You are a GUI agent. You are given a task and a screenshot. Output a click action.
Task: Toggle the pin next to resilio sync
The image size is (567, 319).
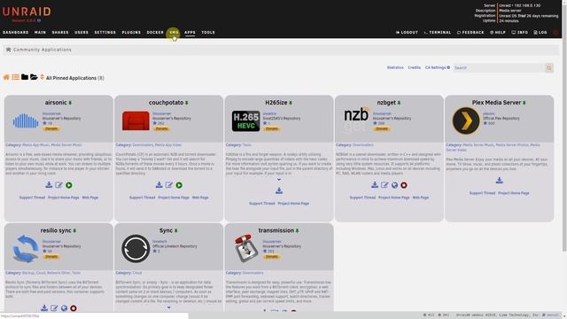click(x=74, y=230)
